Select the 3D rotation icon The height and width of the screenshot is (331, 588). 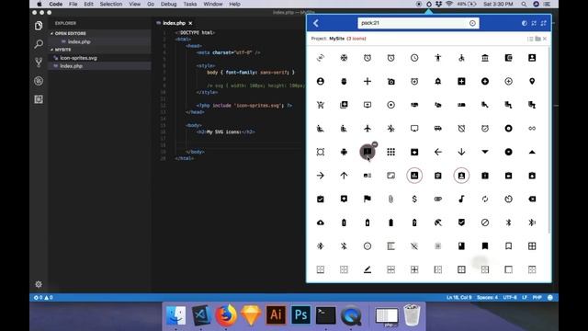321,58
